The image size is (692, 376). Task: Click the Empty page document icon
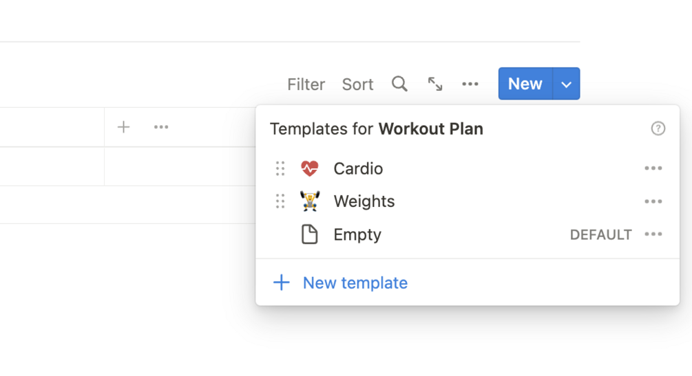pos(310,234)
